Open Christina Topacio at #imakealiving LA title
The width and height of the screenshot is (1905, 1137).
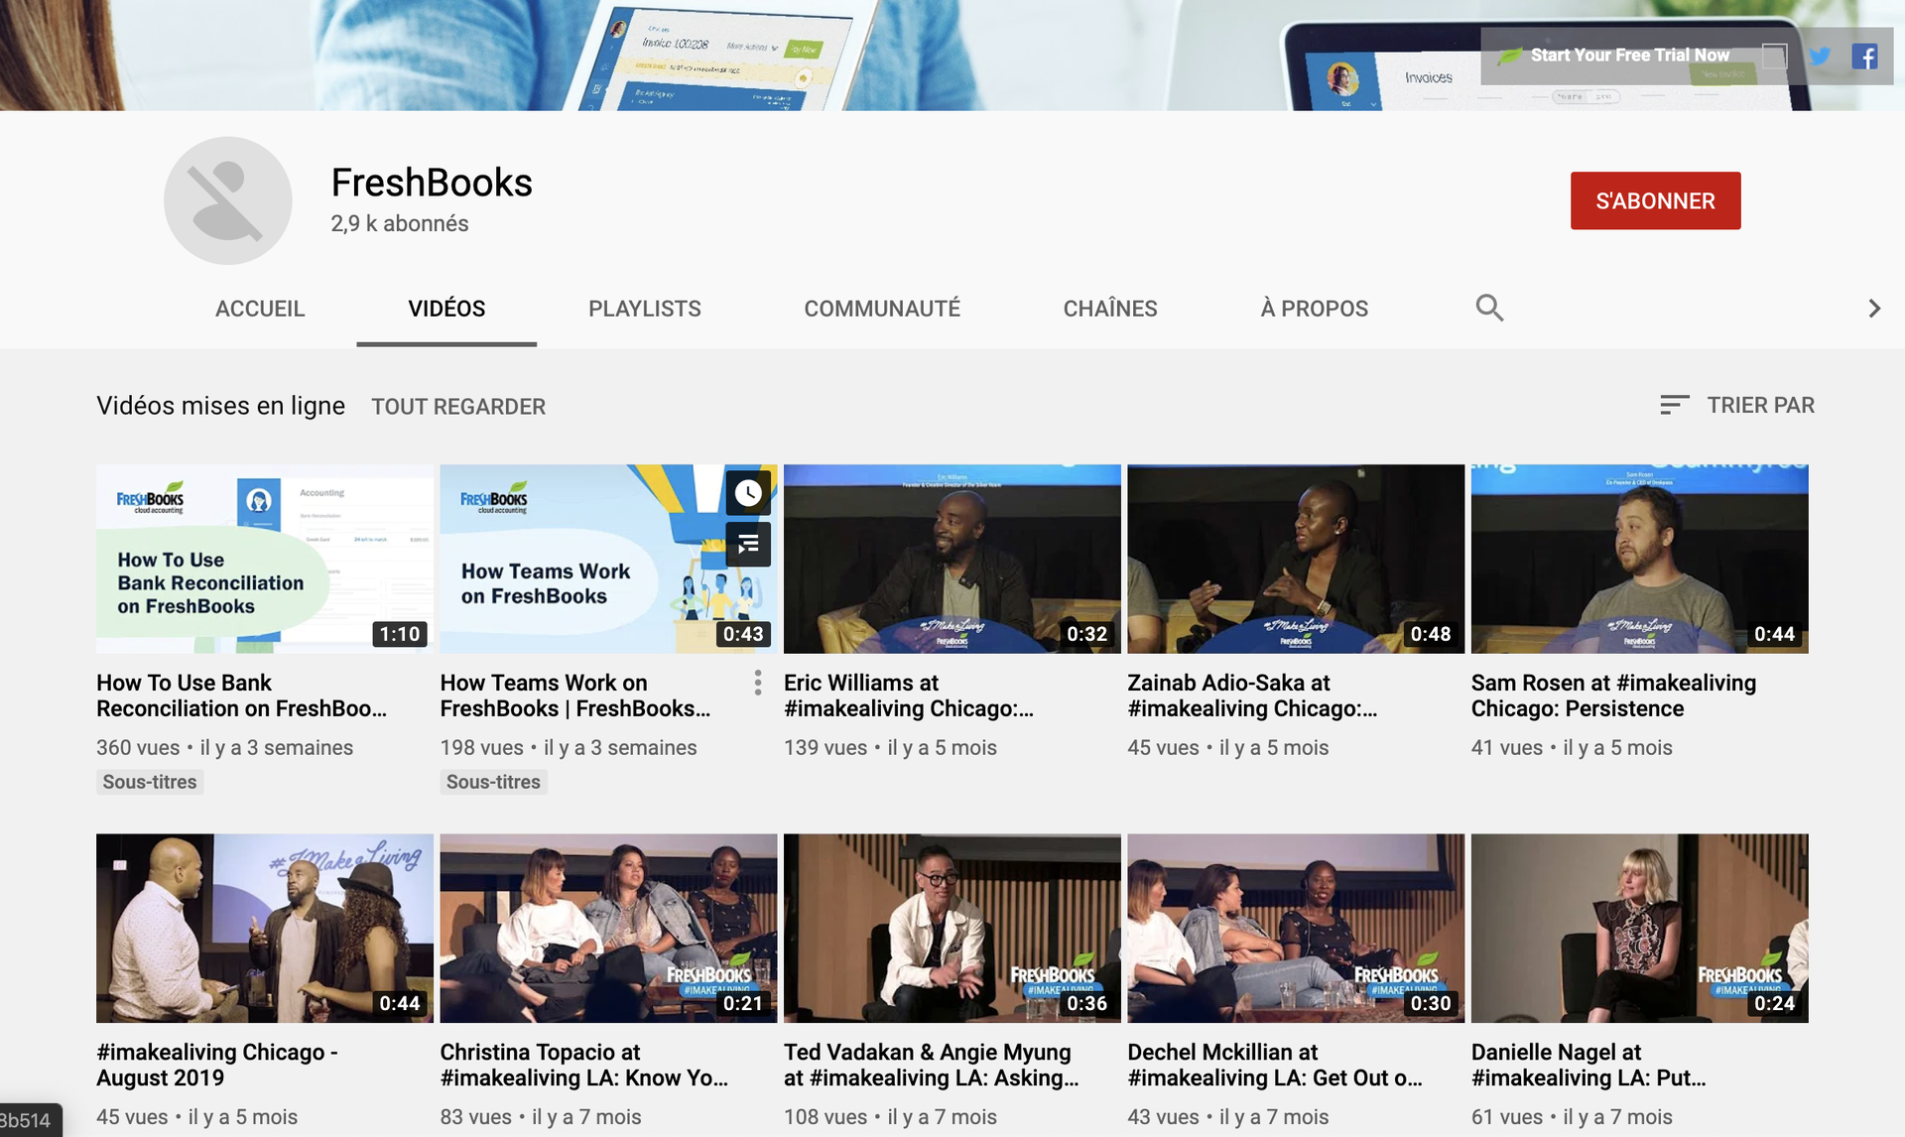584,1065
